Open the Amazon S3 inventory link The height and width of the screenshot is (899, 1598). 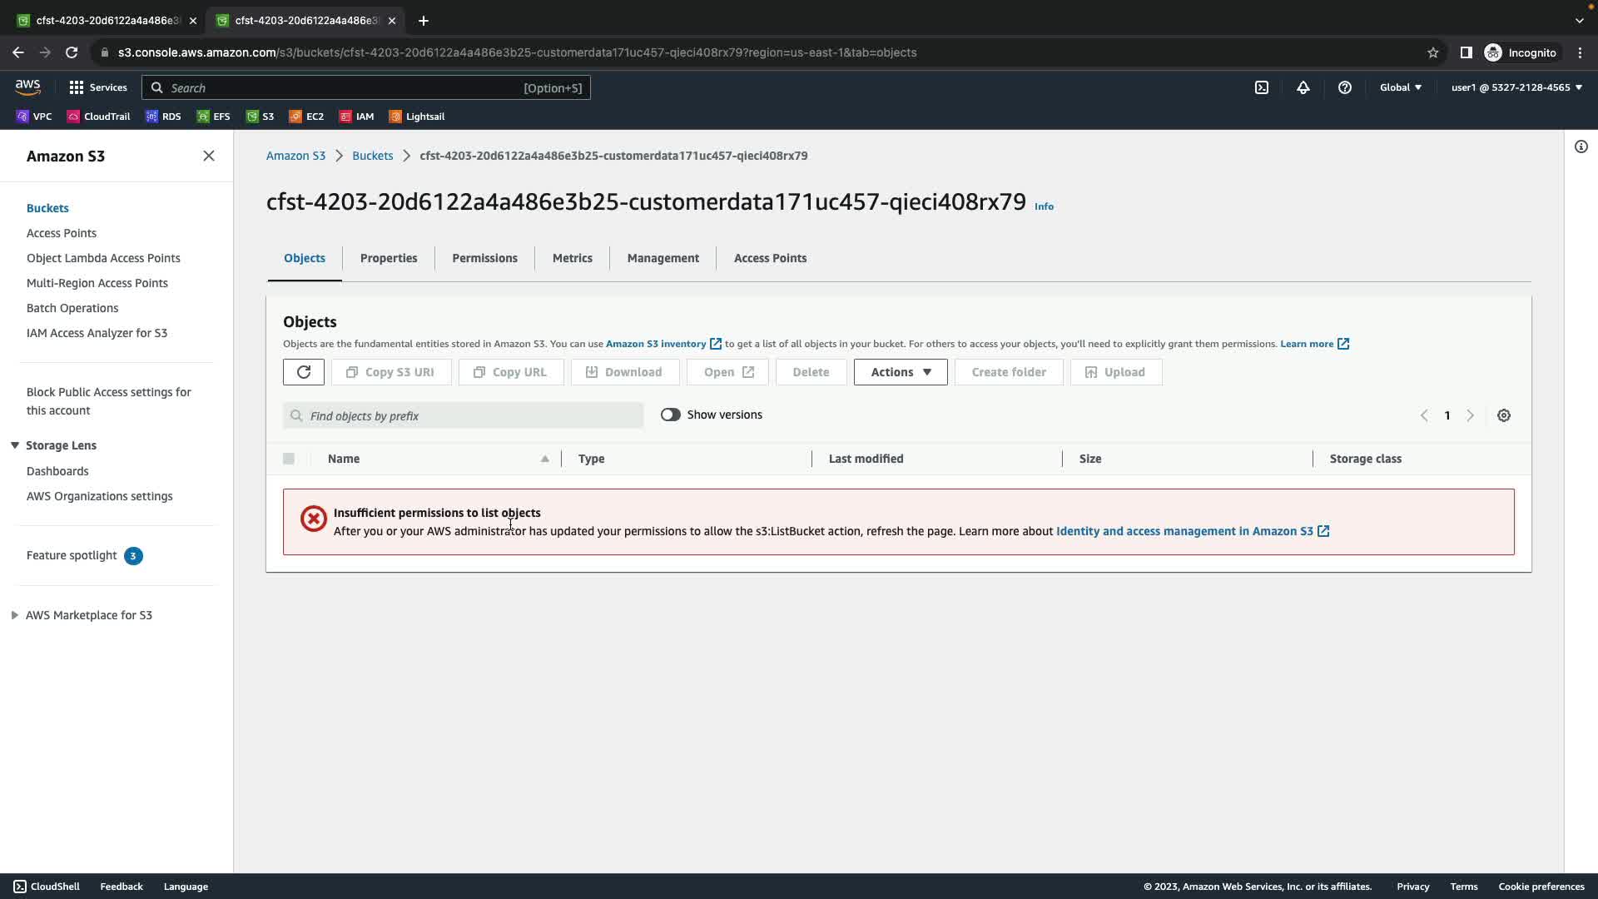pyautogui.click(x=656, y=344)
